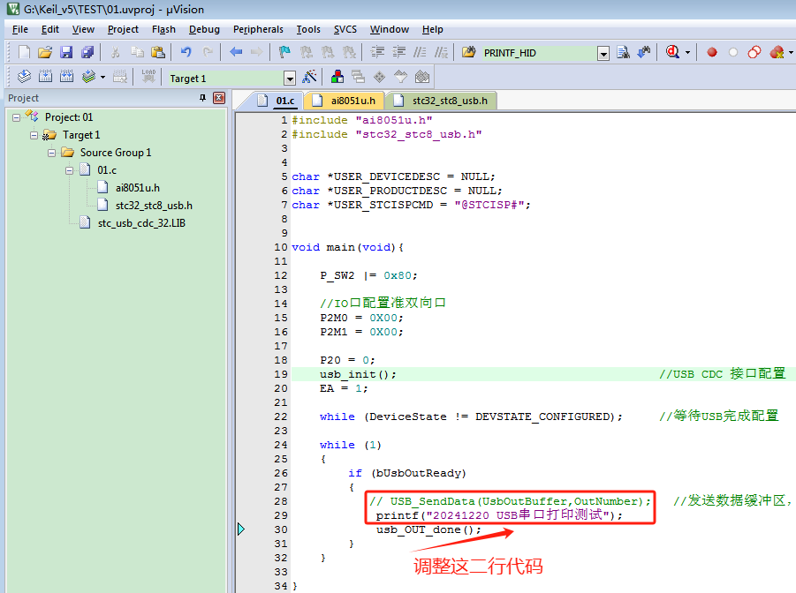Comment the selected lines
Screen dimensions: 796x593
(420, 52)
